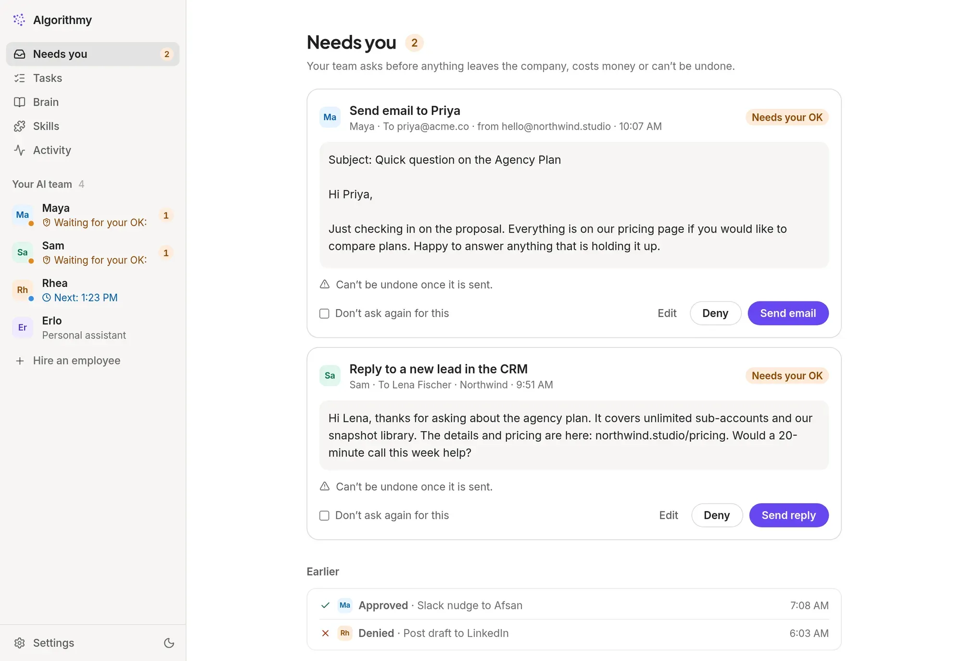962x661 pixels.
Task: Click the Ma avatar on Priya email card
Action: click(x=330, y=117)
